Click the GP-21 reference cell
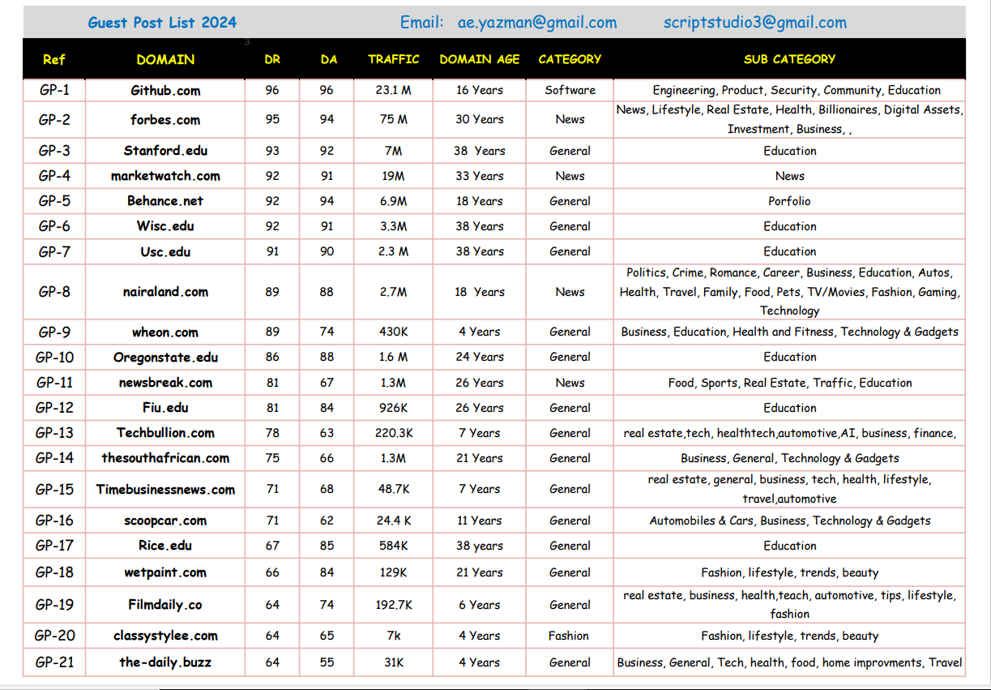 [x=54, y=662]
